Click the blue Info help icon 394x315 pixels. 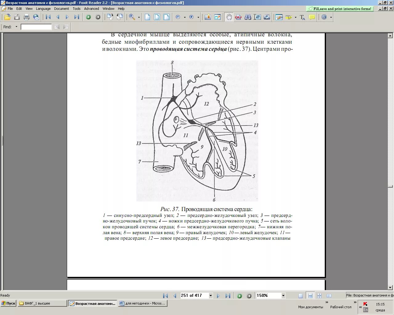324,17
